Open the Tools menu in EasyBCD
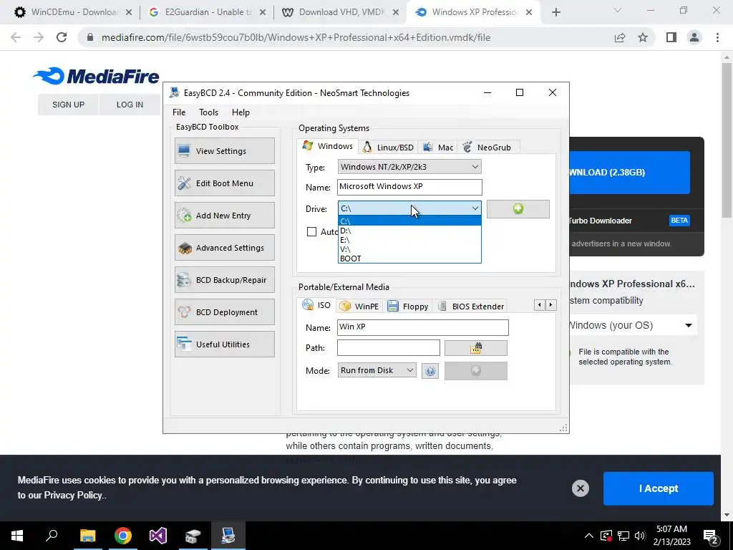The height and width of the screenshot is (550, 733). (208, 112)
